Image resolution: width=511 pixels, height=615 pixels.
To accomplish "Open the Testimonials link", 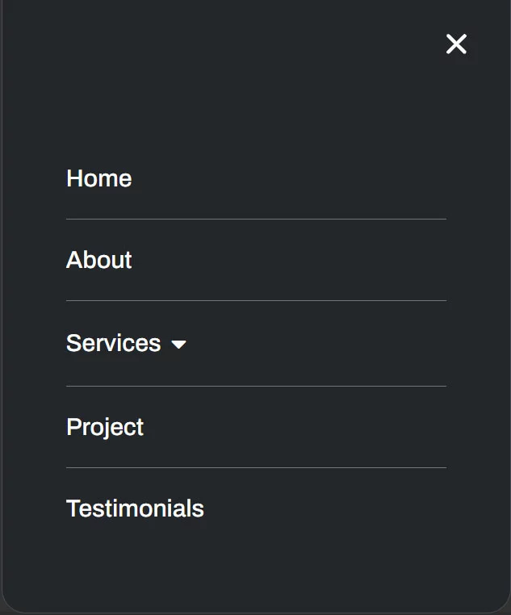I will 135,508.
